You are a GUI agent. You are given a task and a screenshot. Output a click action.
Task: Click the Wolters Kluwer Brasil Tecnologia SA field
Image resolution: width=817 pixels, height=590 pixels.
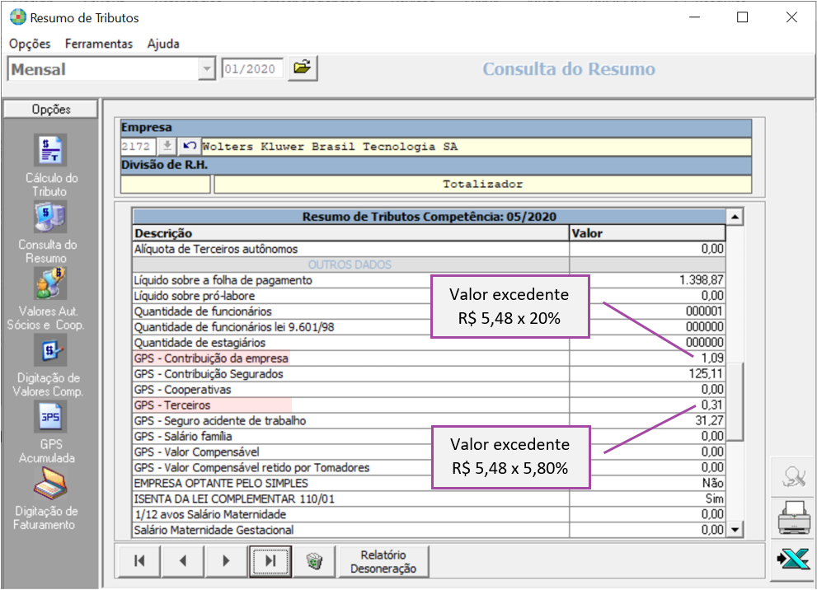(477, 147)
